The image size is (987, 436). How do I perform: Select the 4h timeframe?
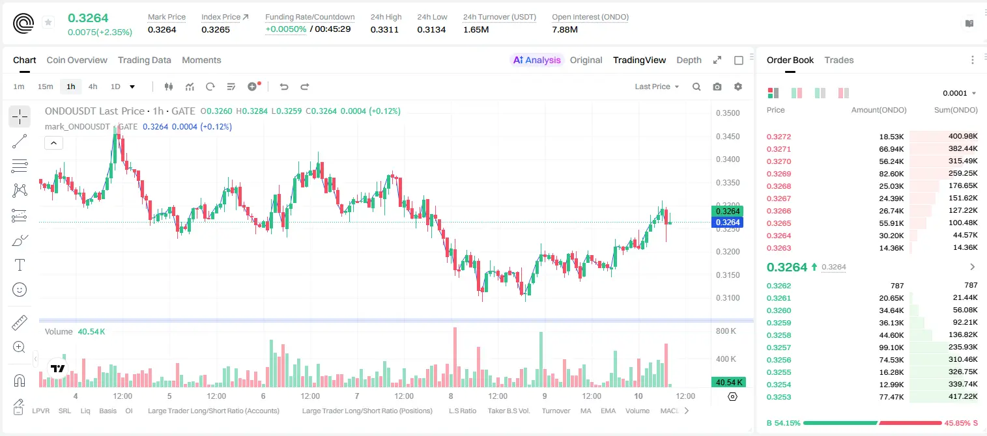click(93, 87)
